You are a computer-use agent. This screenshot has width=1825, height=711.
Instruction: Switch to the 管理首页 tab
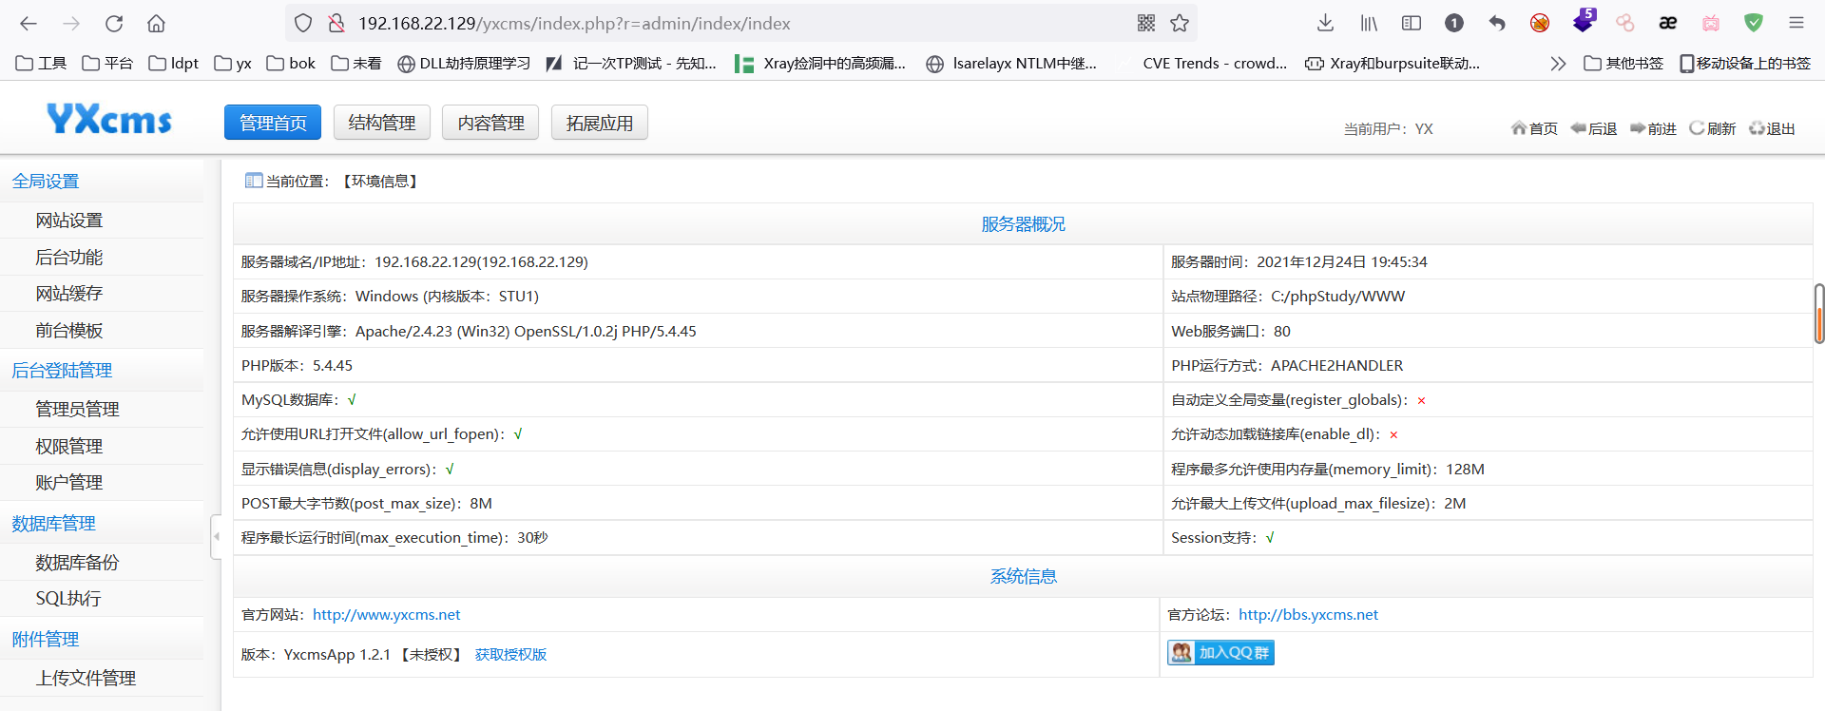273,123
